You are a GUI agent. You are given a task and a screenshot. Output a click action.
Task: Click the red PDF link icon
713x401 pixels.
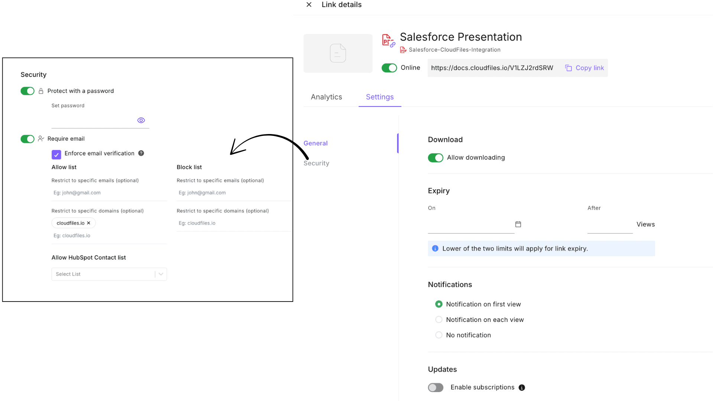(388, 40)
